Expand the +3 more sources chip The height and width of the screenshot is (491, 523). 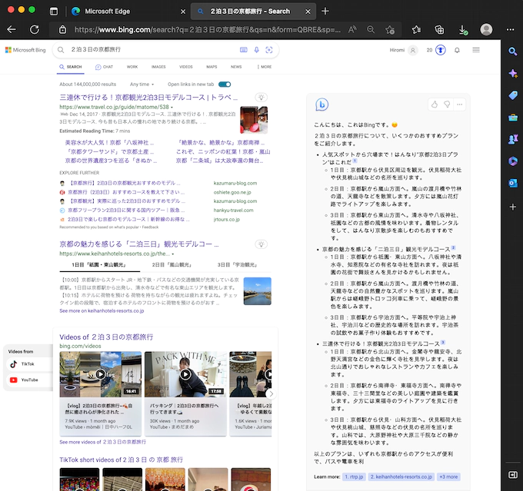coord(448,476)
